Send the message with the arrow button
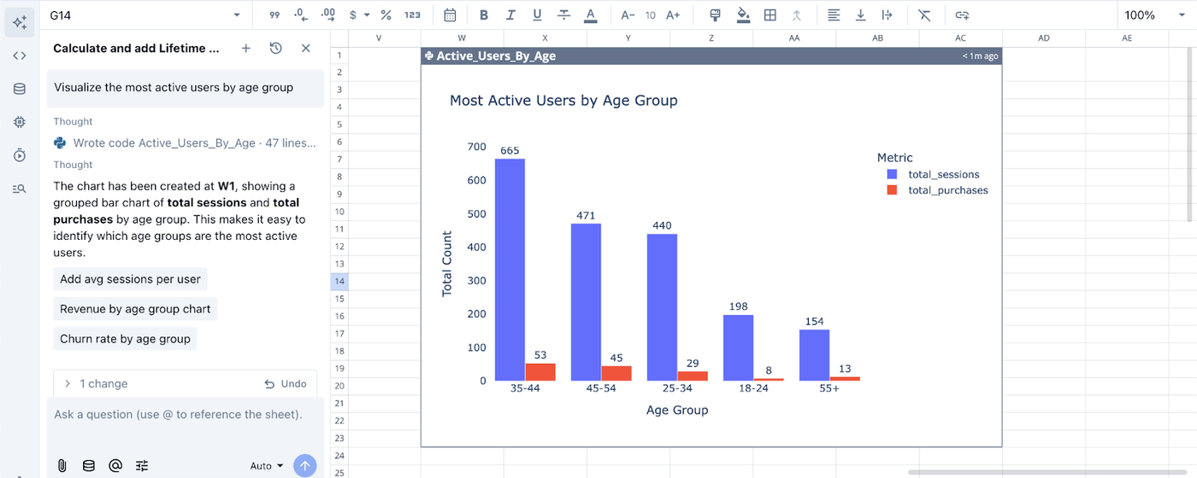Screen dimensions: 1197x478 click(x=305, y=466)
